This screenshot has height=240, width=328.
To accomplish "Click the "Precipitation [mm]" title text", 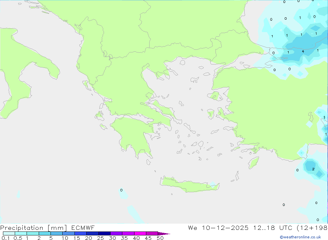I will tap(33, 228).
